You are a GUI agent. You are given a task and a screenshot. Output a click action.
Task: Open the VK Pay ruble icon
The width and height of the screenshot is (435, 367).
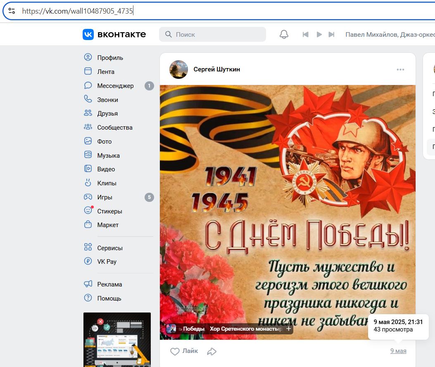tap(88, 261)
